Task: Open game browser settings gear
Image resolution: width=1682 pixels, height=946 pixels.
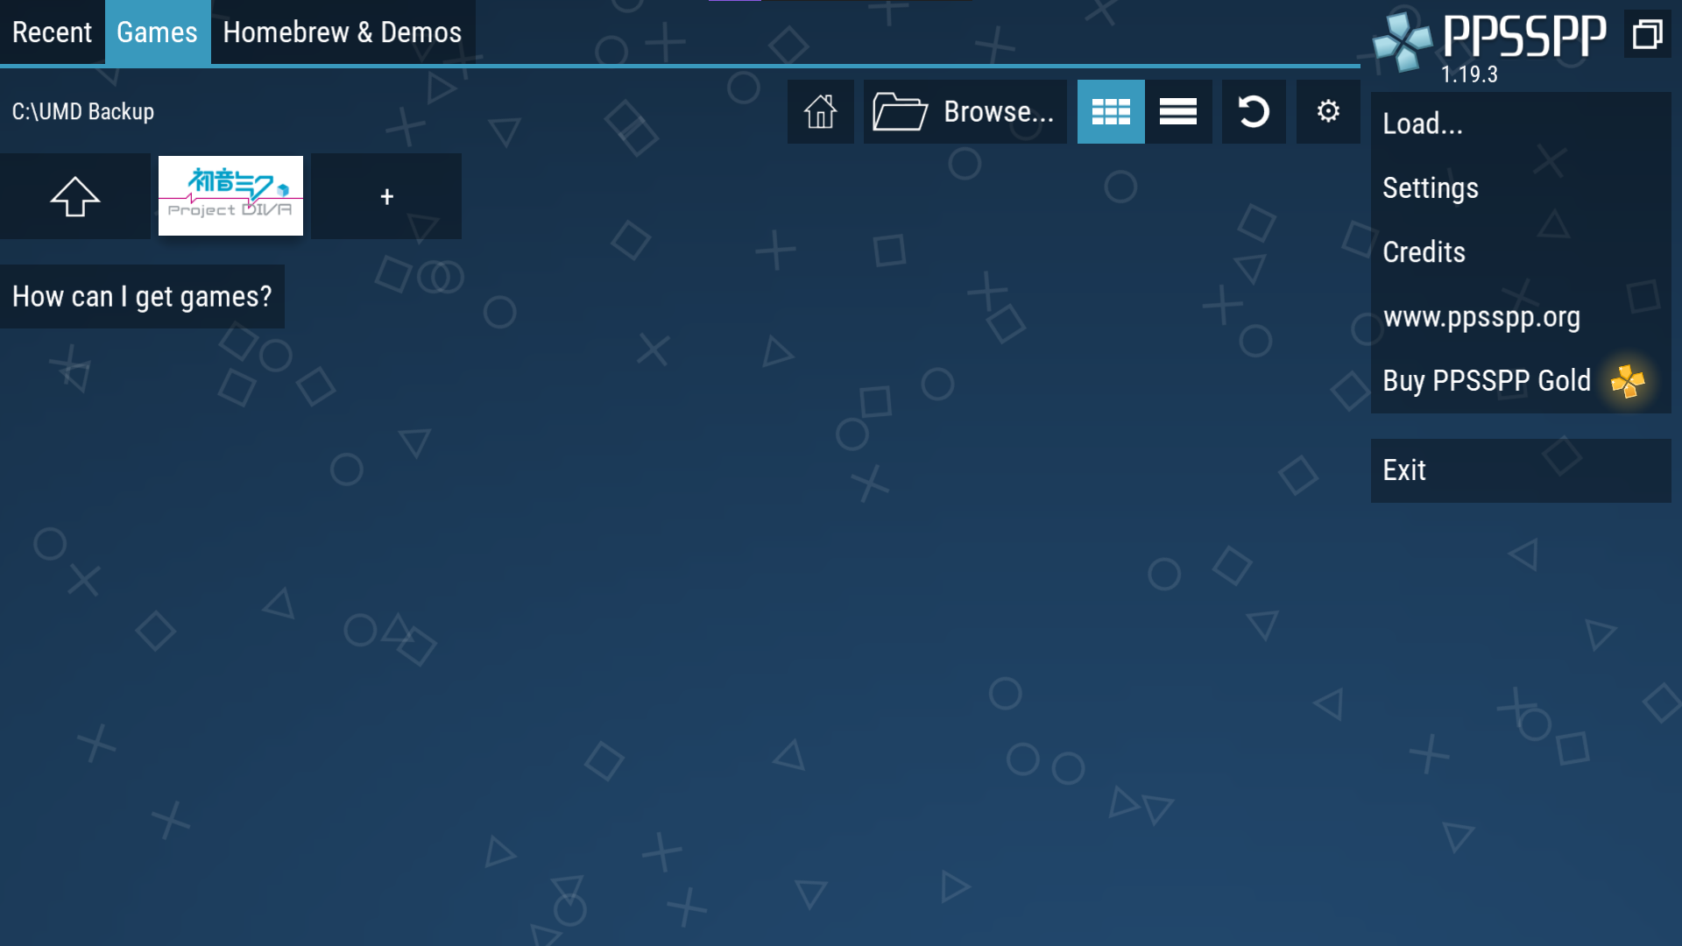Action: click(1328, 112)
